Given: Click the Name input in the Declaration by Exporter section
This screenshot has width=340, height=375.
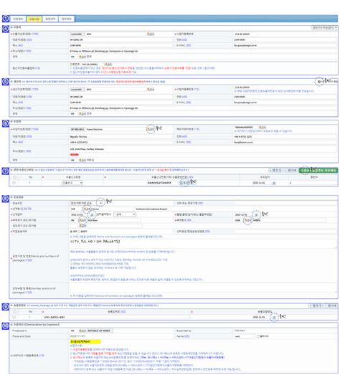Looking at the screenshot, I should [x=245, y=336].
